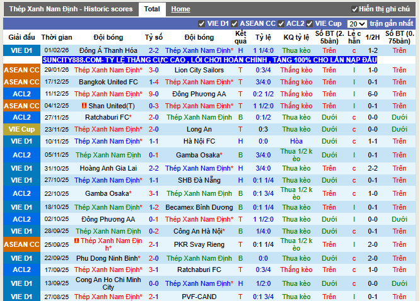The image size is (420, 301).
Task: Open Bangkok United FC team link
Action: [108, 82]
